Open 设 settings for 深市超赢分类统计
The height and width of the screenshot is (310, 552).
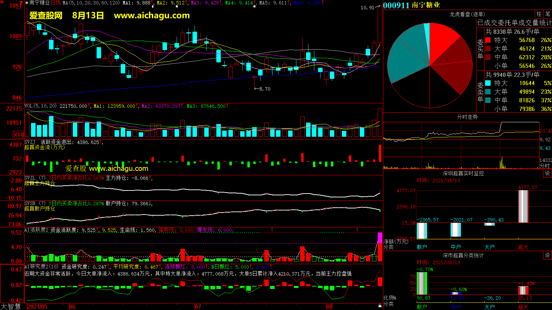pos(547,255)
